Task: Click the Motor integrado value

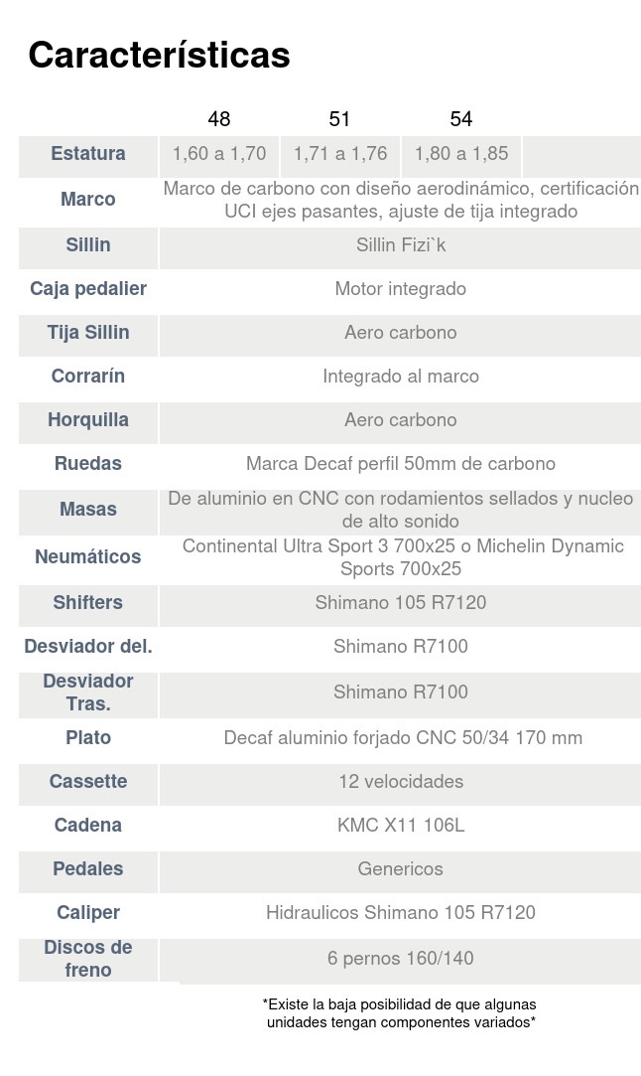Action: click(400, 289)
